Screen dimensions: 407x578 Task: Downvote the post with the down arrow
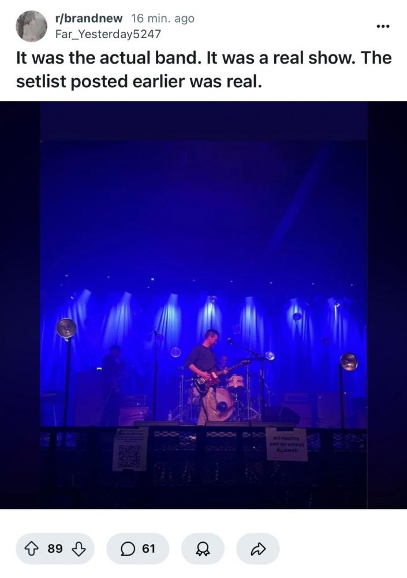(79, 549)
